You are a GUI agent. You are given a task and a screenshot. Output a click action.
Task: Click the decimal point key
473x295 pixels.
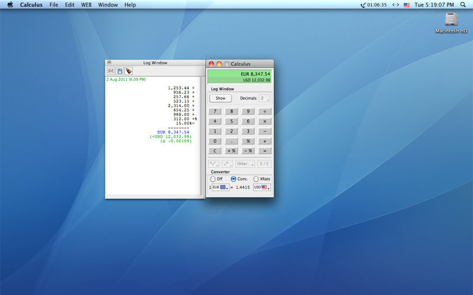231,141
